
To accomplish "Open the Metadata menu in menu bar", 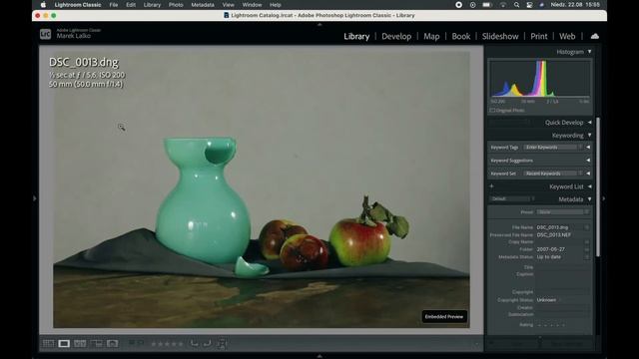I will (203, 5).
